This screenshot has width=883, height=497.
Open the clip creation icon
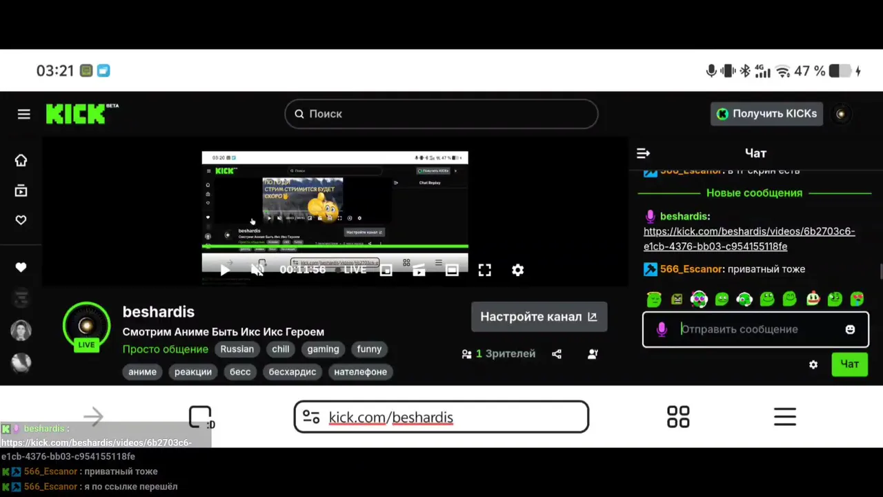[419, 270]
